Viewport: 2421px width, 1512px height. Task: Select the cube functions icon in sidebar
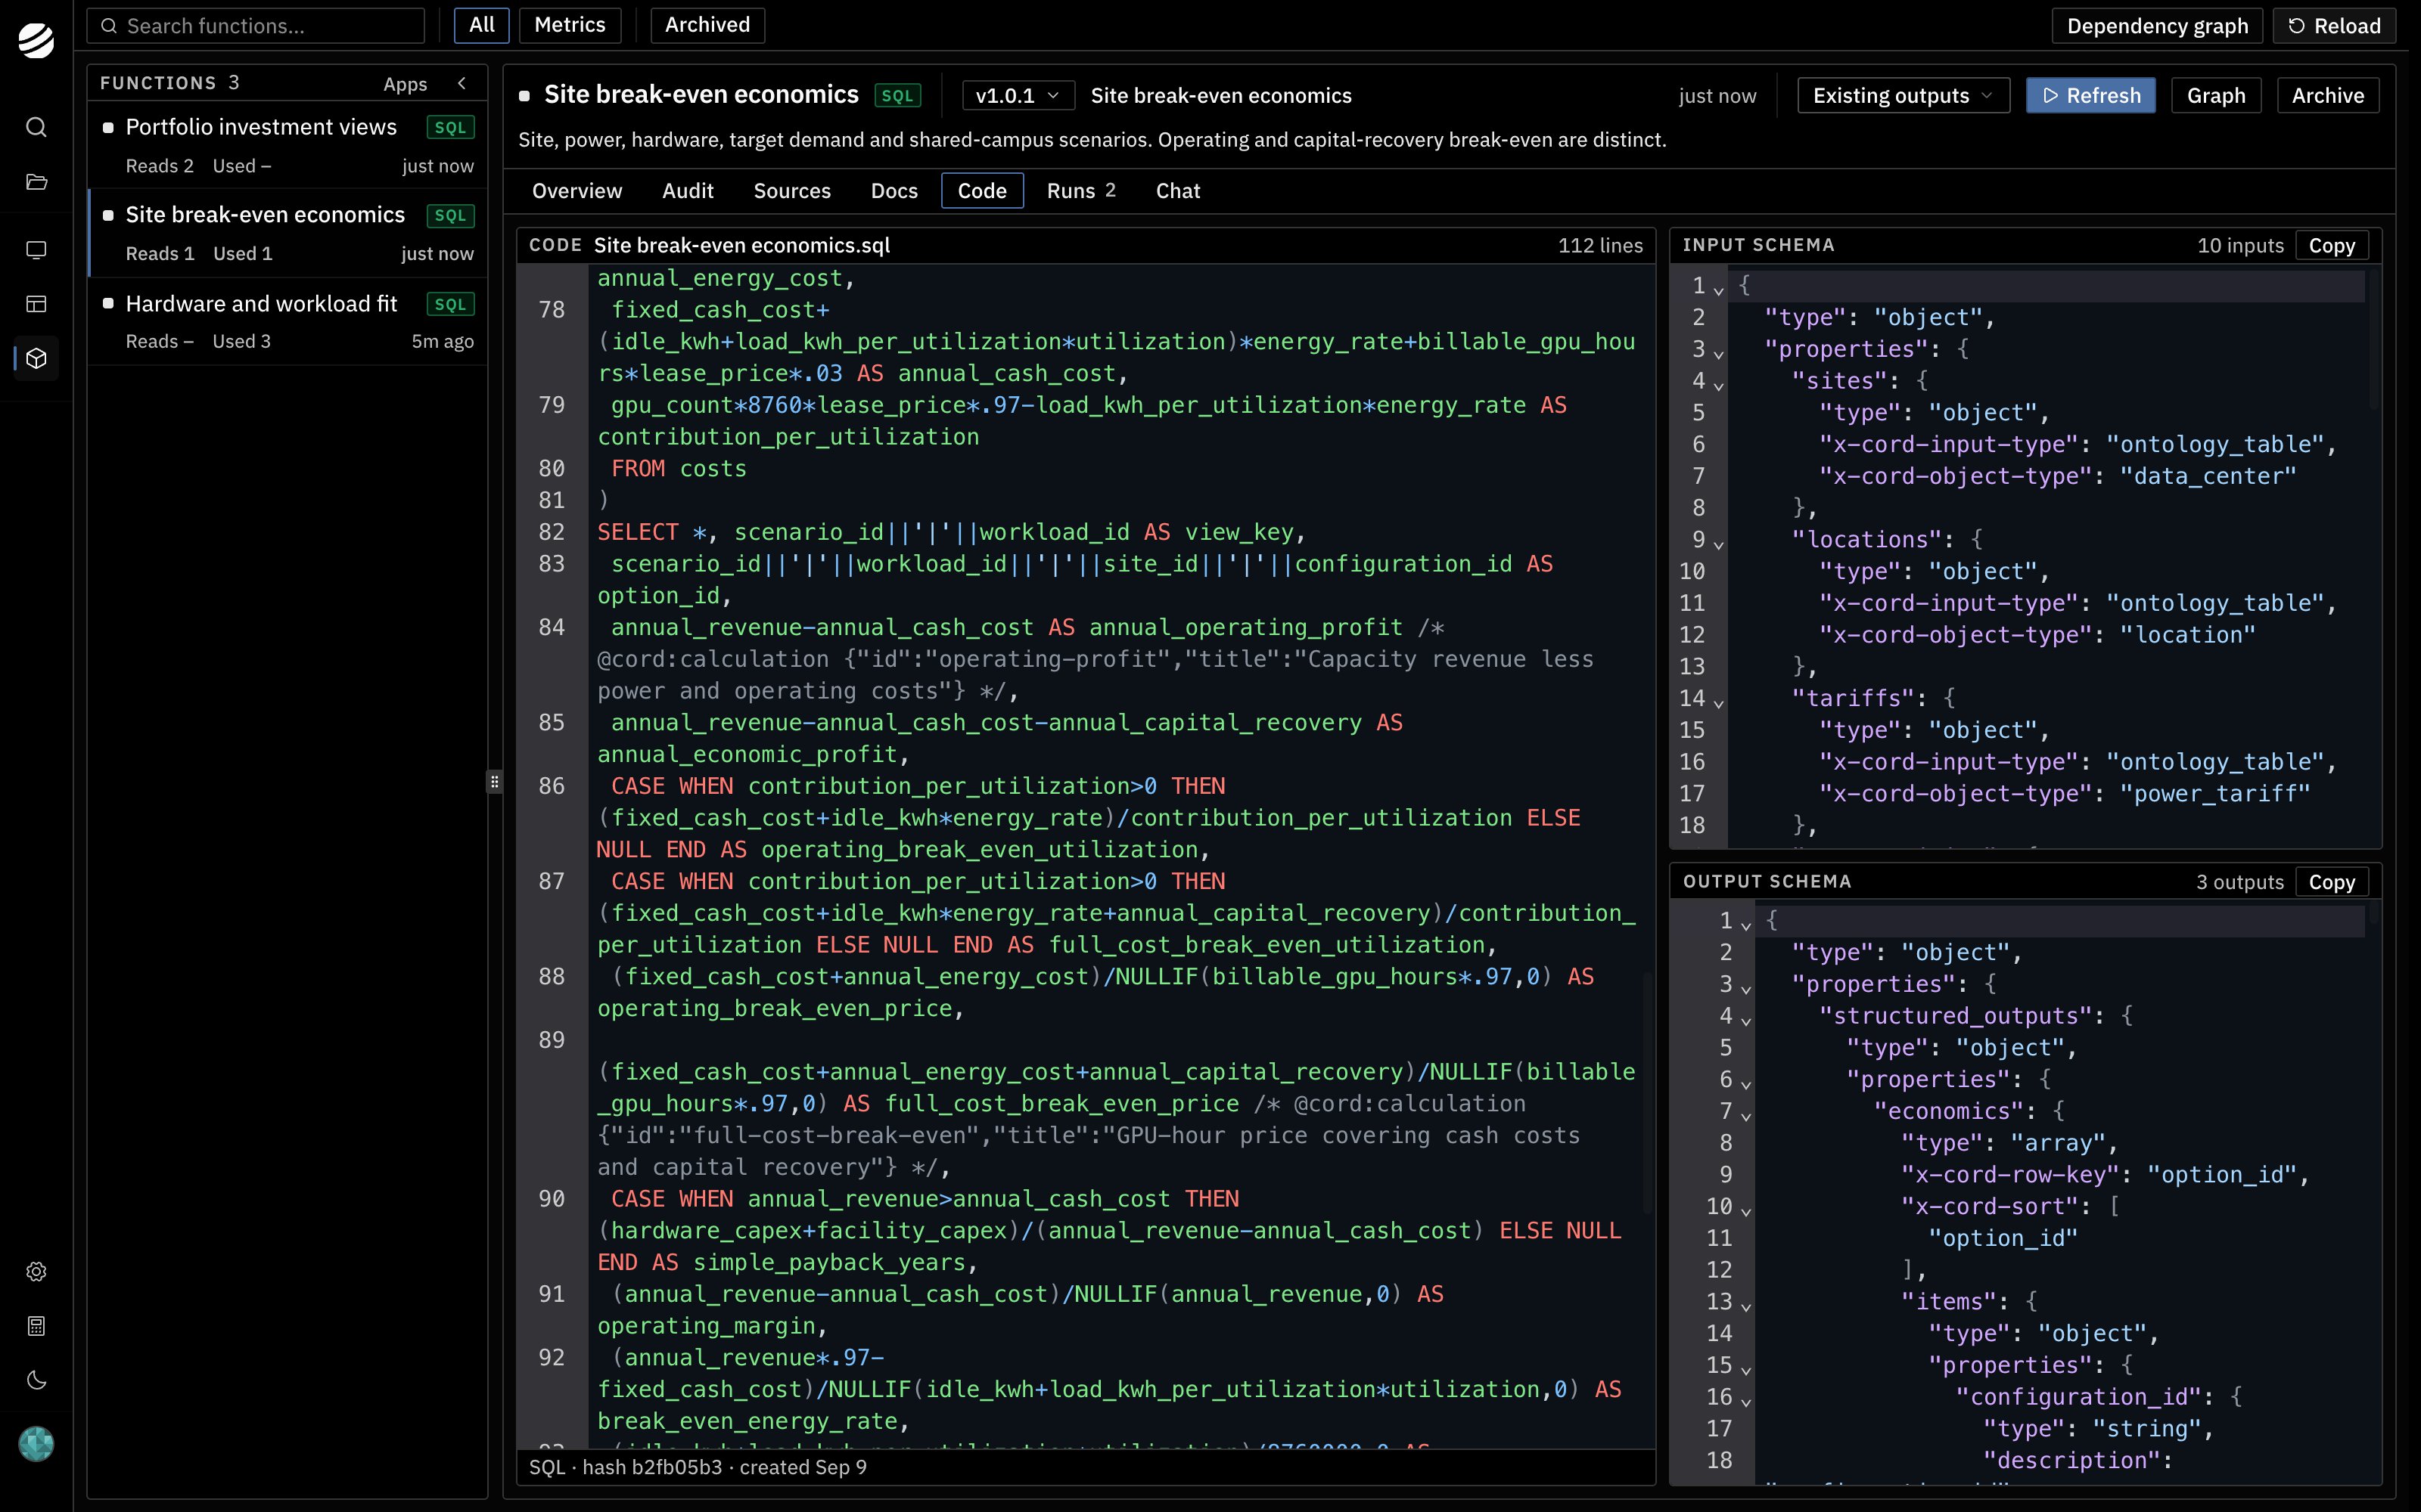click(x=36, y=358)
